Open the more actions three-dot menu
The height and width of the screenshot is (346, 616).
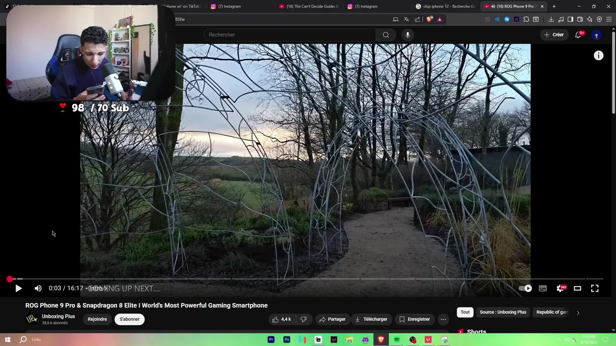pyautogui.click(x=443, y=319)
